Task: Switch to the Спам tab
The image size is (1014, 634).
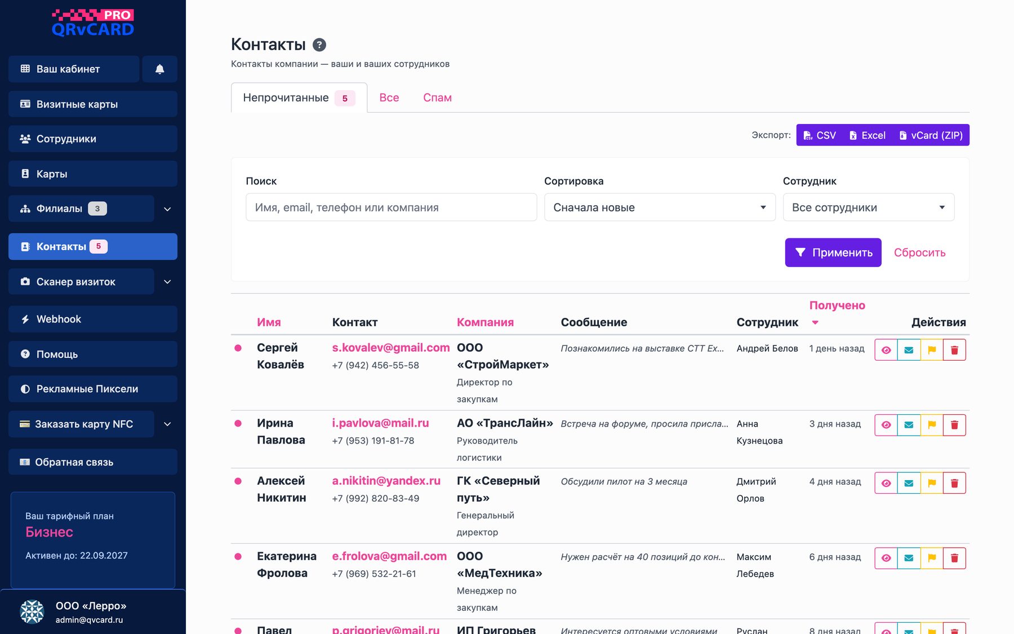Action: click(437, 97)
